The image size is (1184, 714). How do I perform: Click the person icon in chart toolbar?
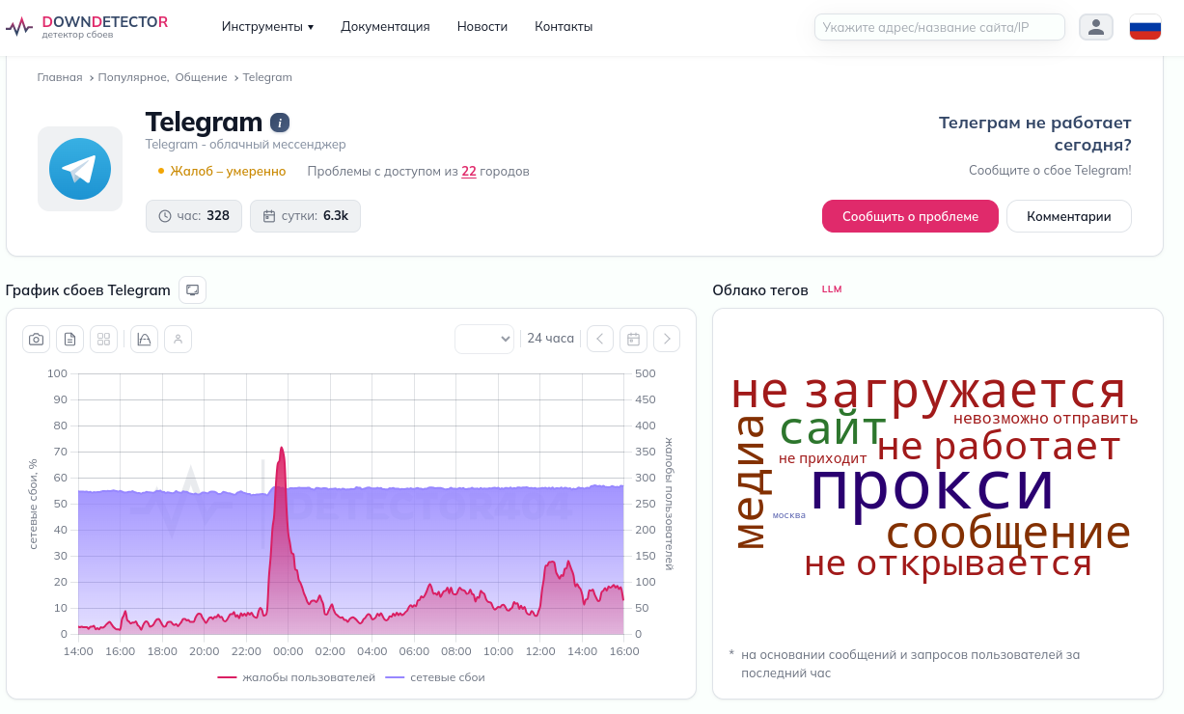coord(178,339)
